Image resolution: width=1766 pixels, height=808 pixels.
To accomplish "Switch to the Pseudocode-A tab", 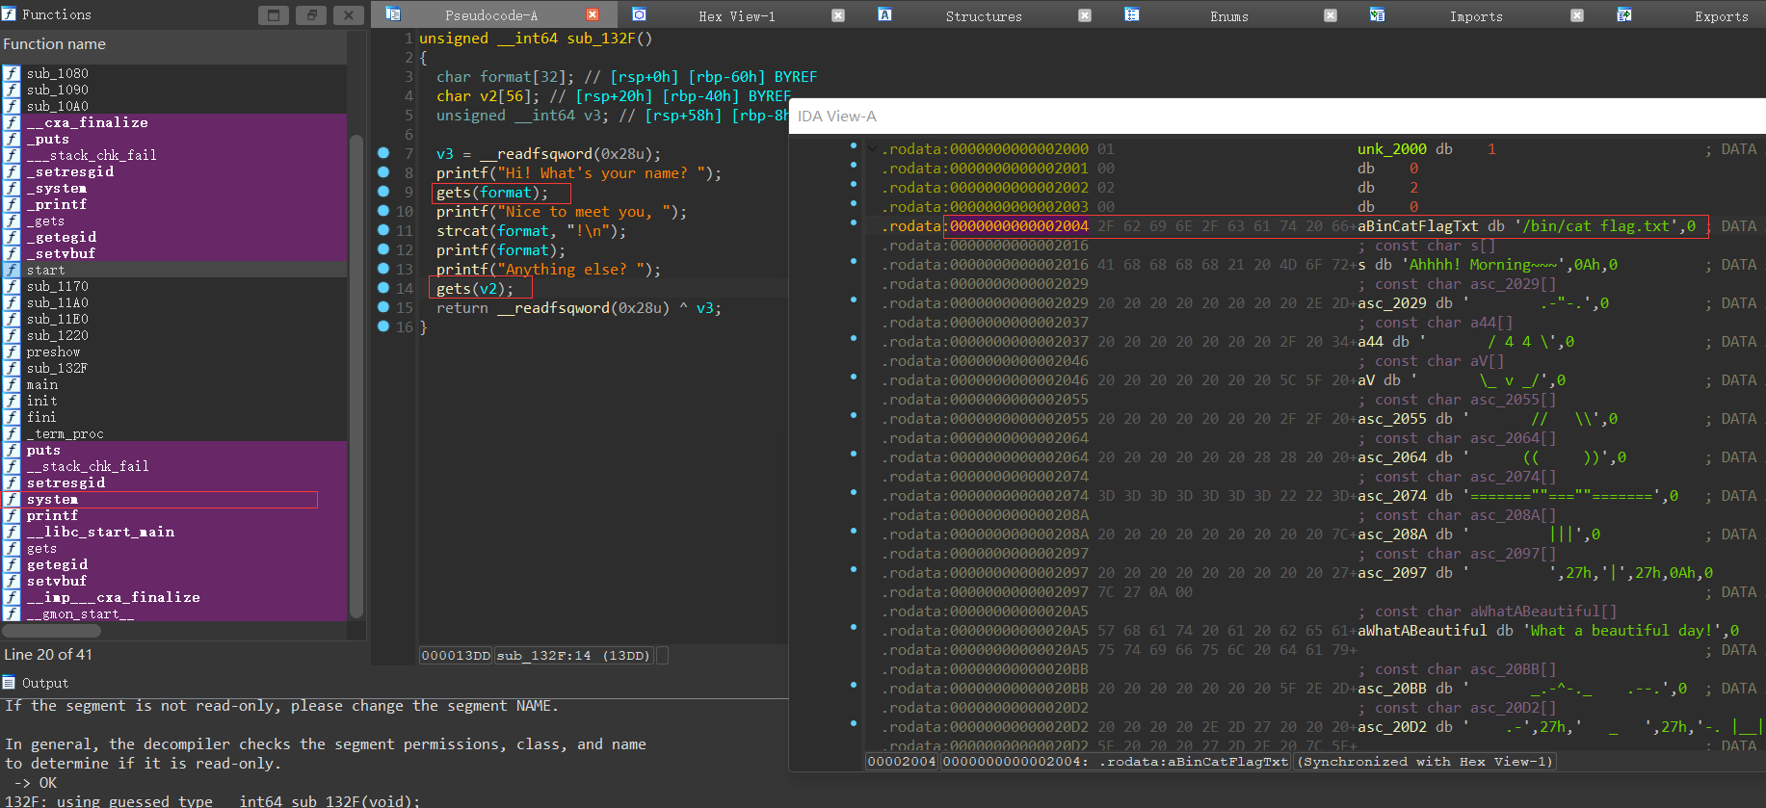I will [x=491, y=15].
